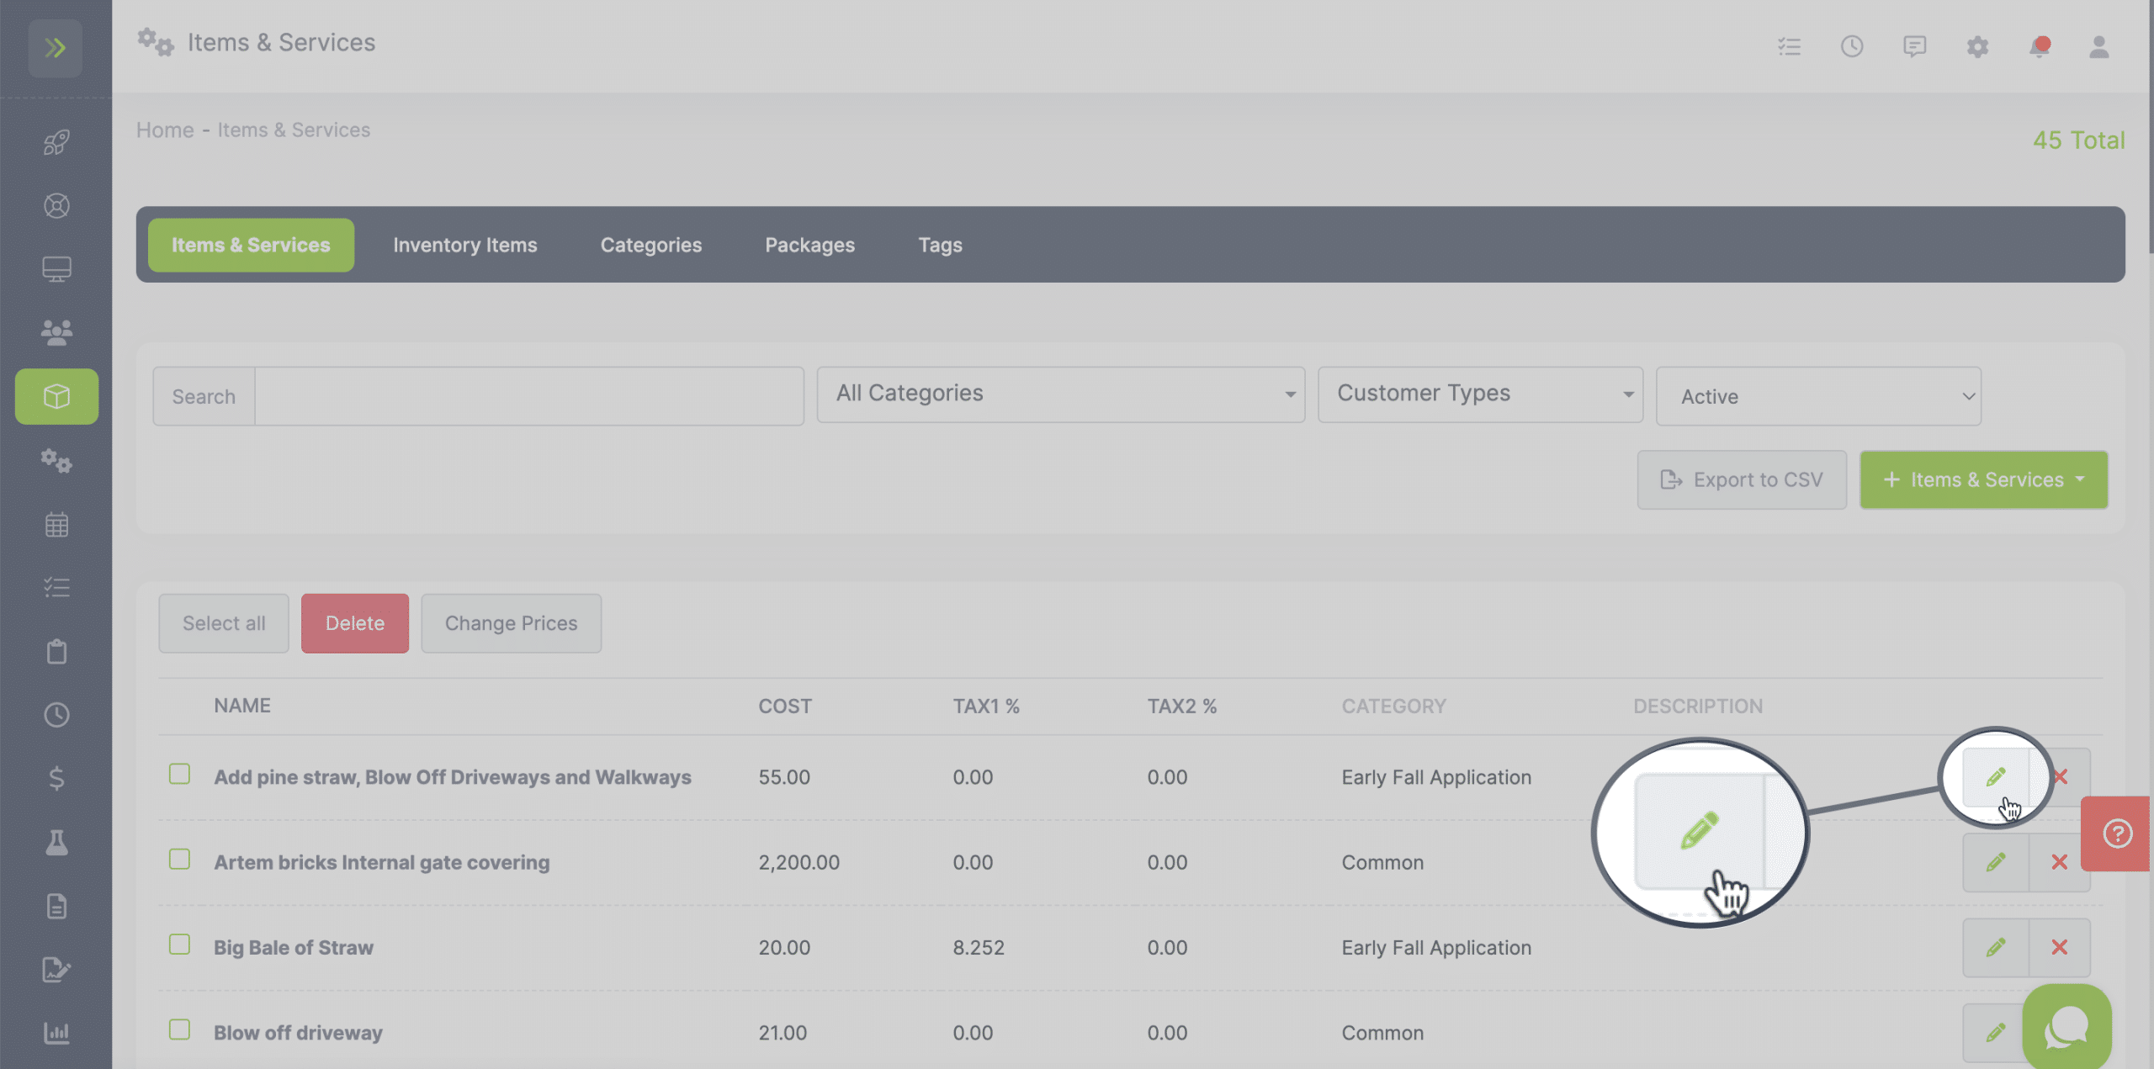Image resolution: width=2154 pixels, height=1069 pixels.
Task: Open task list icon in top header
Action: pos(1789,46)
